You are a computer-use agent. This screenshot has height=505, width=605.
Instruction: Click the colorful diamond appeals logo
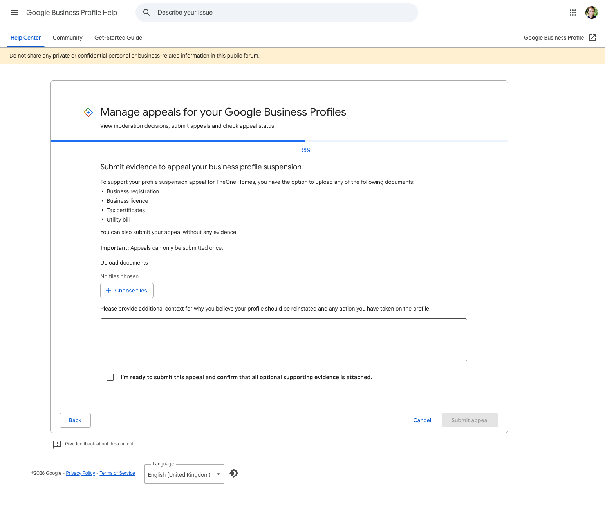(88, 113)
